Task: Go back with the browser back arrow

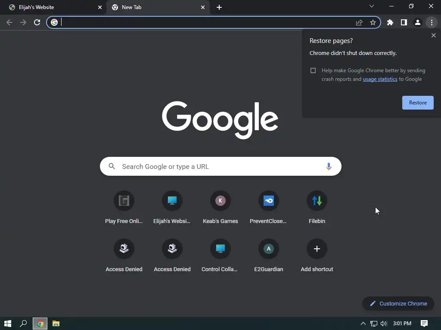Action: pos(9,22)
